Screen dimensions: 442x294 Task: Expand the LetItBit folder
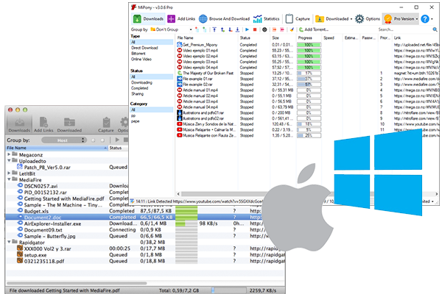(x=9, y=173)
